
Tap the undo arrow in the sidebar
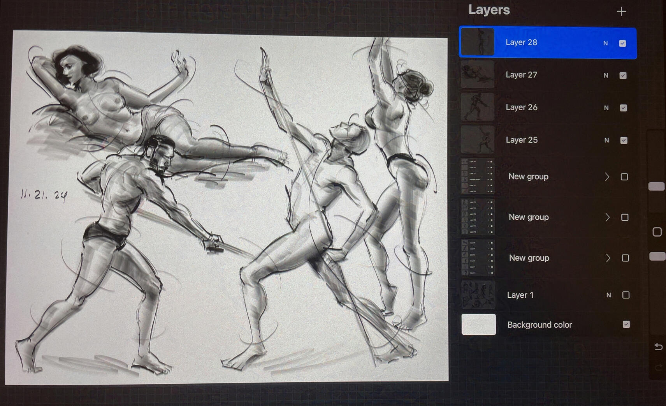tap(658, 346)
